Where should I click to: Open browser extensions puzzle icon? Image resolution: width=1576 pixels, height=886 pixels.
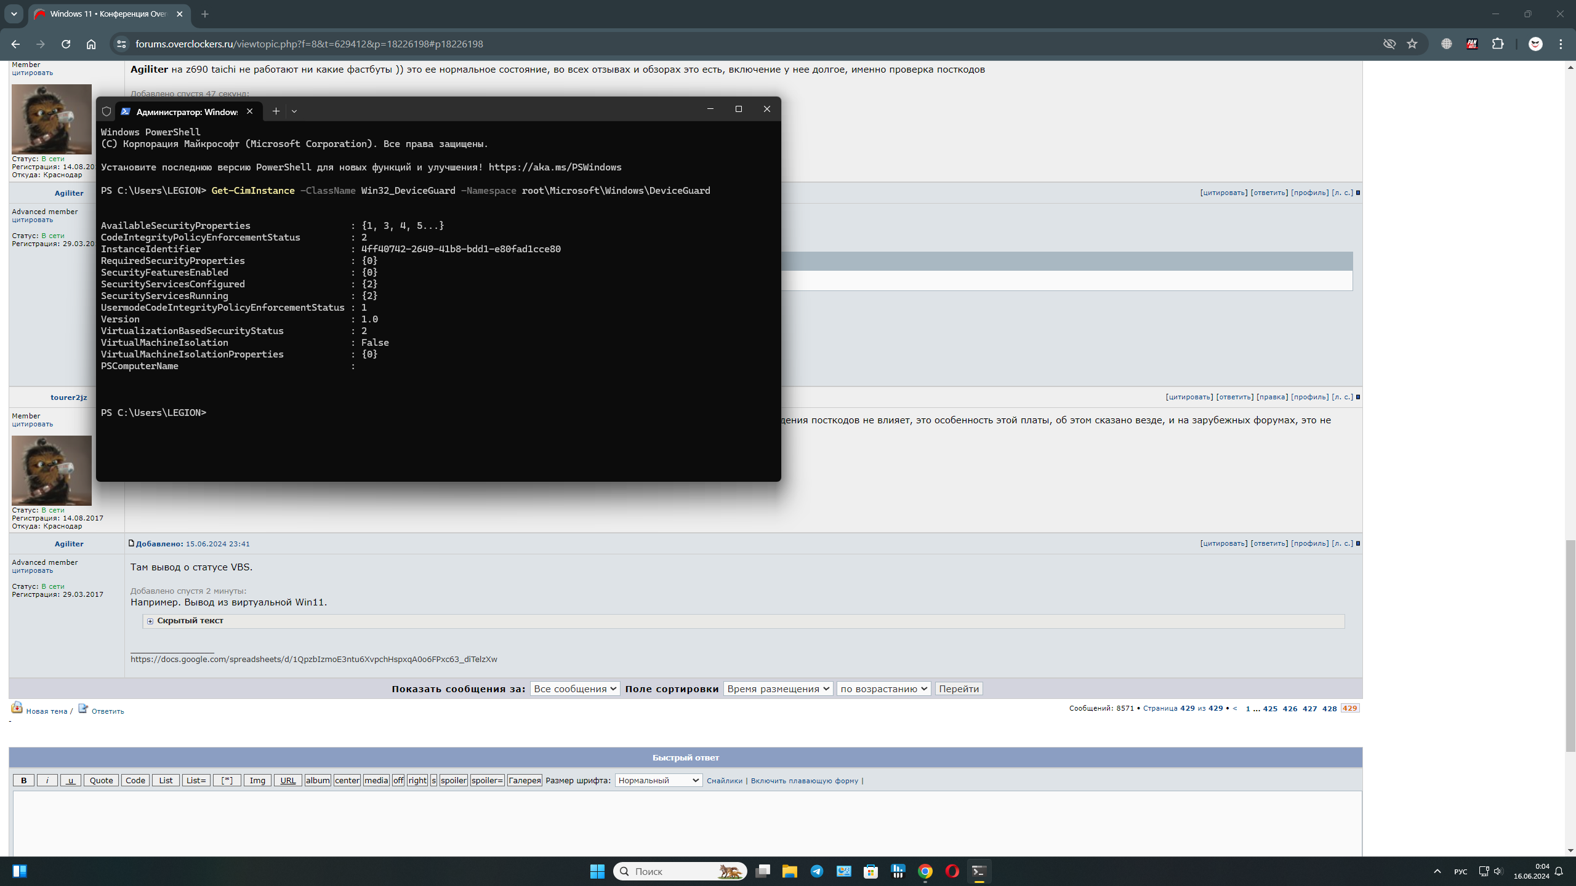pyautogui.click(x=1498, y=44)
